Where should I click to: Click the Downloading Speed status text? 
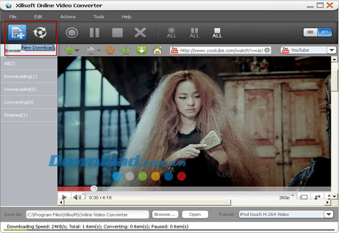[x=98, y=227]
